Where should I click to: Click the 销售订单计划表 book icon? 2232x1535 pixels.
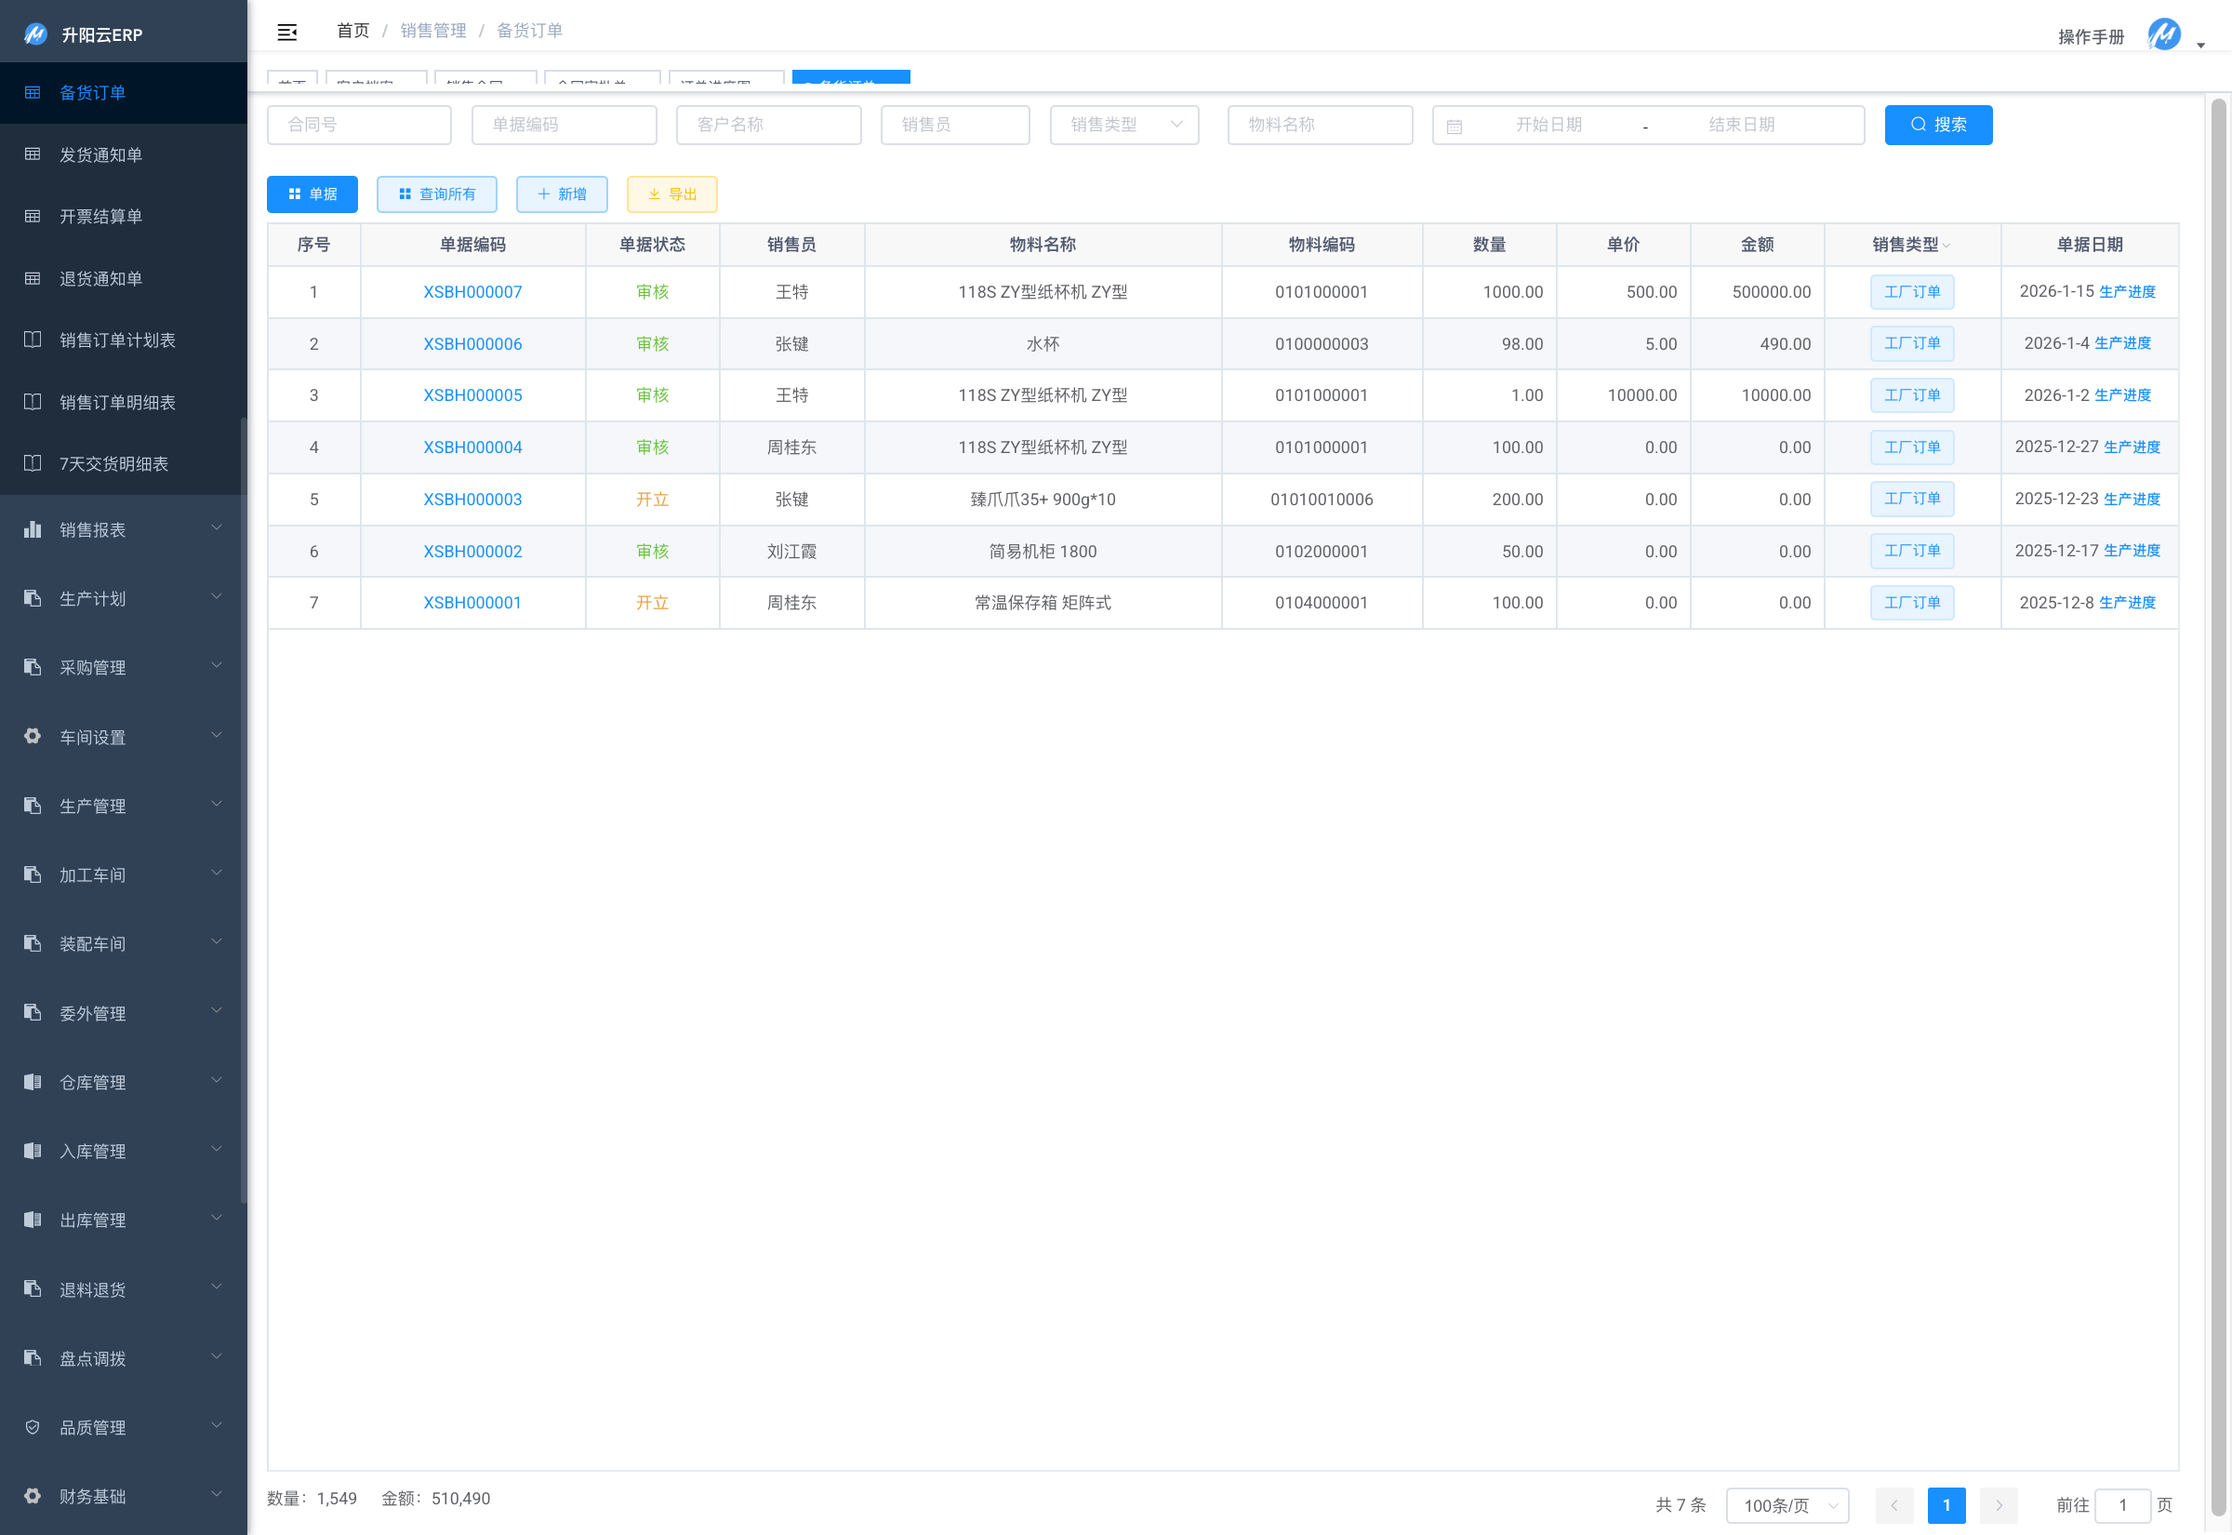click(33, 340)
